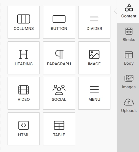Select the Columns content block icon
The height and width of the screenshot is (152, 139).
point(24,19)
